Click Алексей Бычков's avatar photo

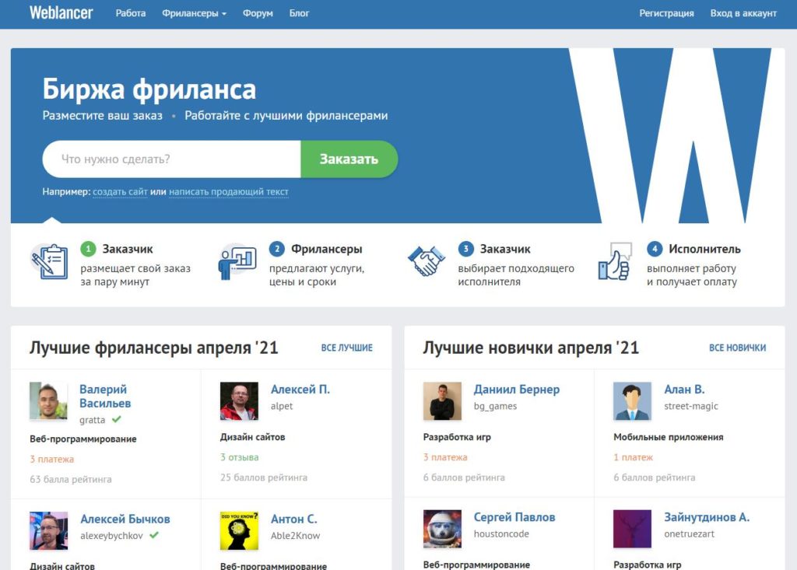coord(48,530)
